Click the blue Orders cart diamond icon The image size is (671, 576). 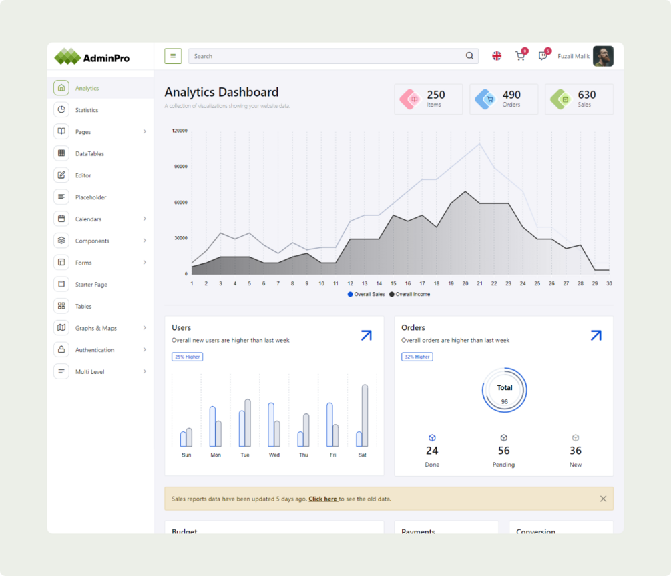click(486, 99)
